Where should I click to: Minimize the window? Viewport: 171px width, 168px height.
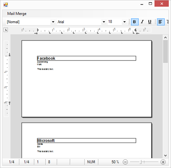point(142,4)
